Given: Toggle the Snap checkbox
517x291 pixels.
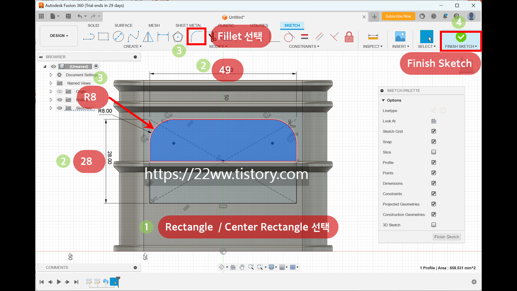Looking at the screenshot, I should point(433,142).
